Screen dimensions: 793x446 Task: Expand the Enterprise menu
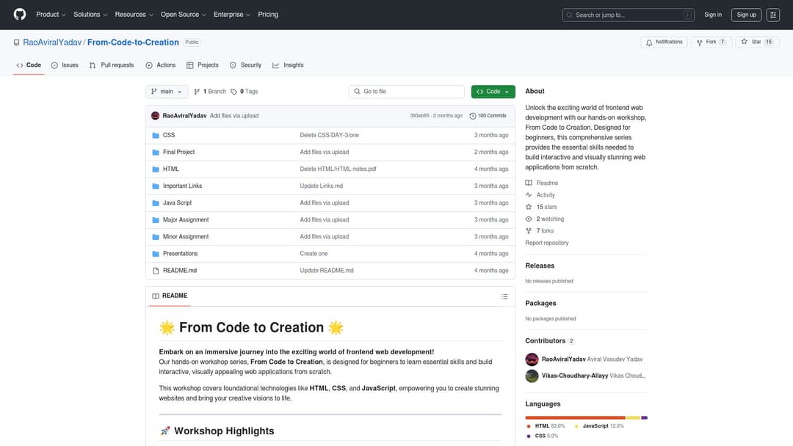(x=231, y=15)
